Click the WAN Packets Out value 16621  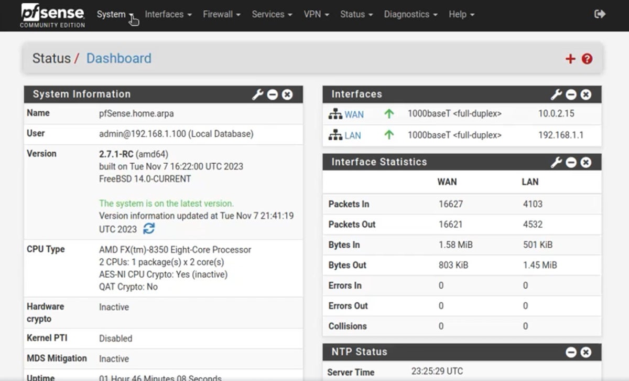tap(451, 224)
